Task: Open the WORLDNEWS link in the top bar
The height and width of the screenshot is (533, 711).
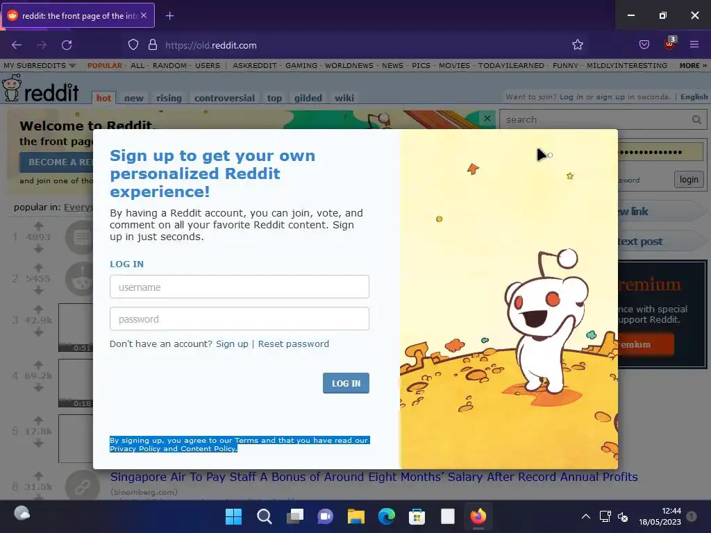Action: coord(349,66)
